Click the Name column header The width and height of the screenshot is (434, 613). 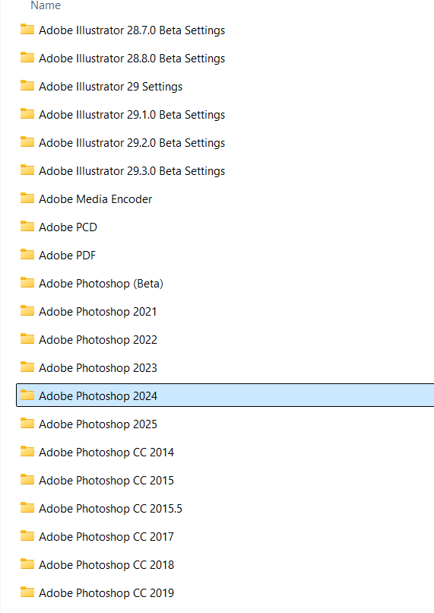[x=46, y=5]
